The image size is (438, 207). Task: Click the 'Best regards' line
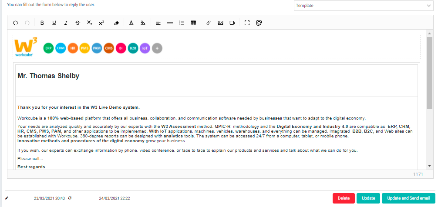point(31,167)
